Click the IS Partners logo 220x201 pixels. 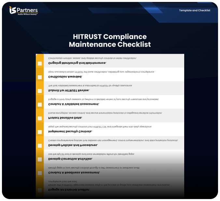coord(23,11)
